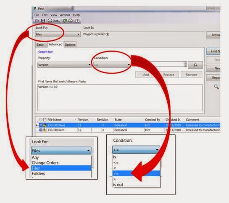The image size is (229, 203).
Task: Open the Property dropdown showing Version
Action: 64,65
